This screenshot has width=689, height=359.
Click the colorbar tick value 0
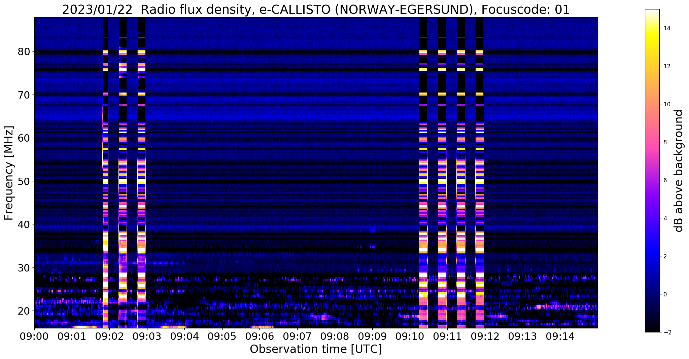point(665,294)
